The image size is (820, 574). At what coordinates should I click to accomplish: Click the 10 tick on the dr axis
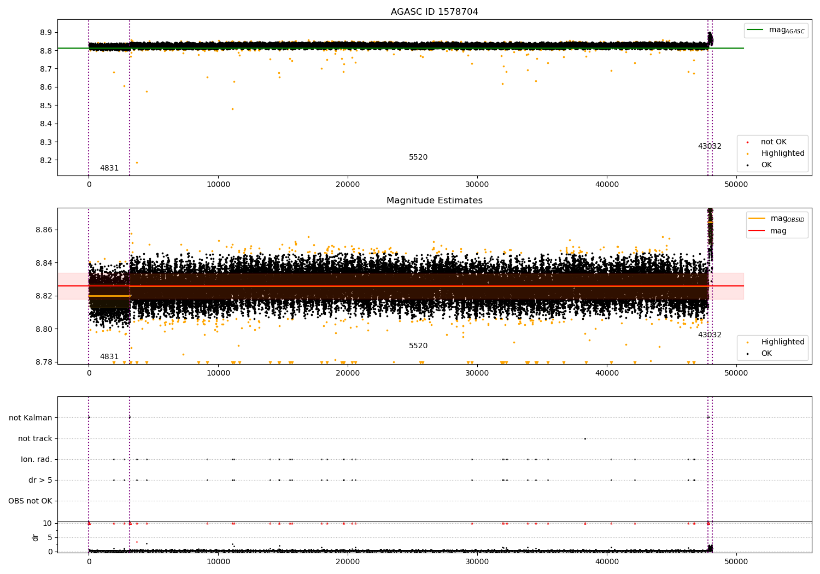pos(48,524)
